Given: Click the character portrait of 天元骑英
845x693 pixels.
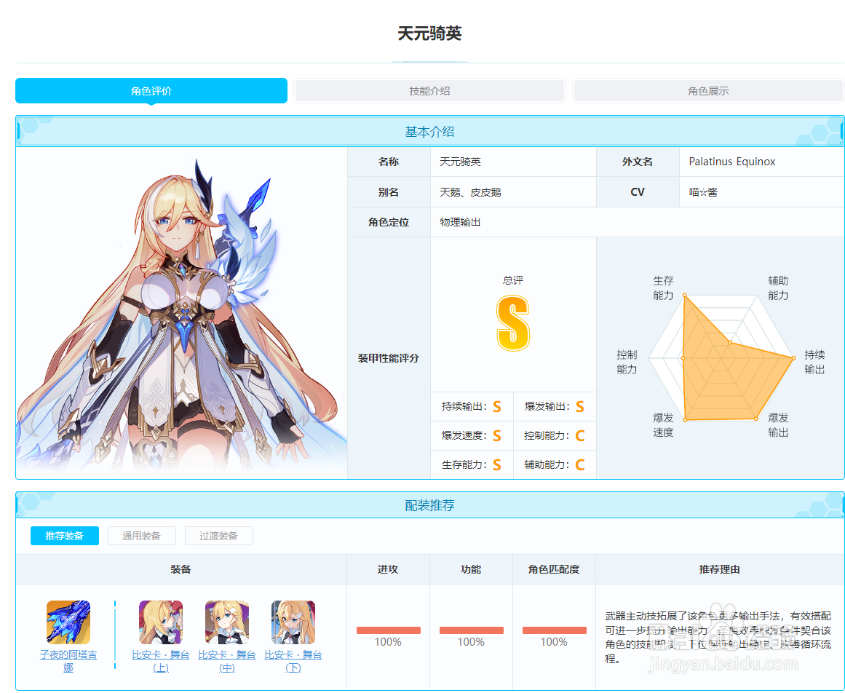Looking at the screenshot, I should (180, 313).
